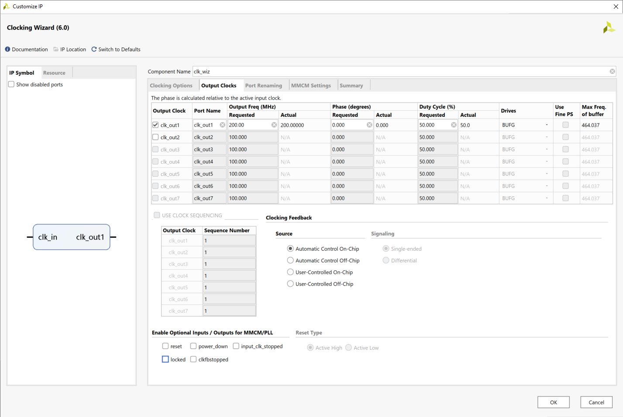
Task: Clear the clk_out1 port name with its X icon
Action: 222,125
